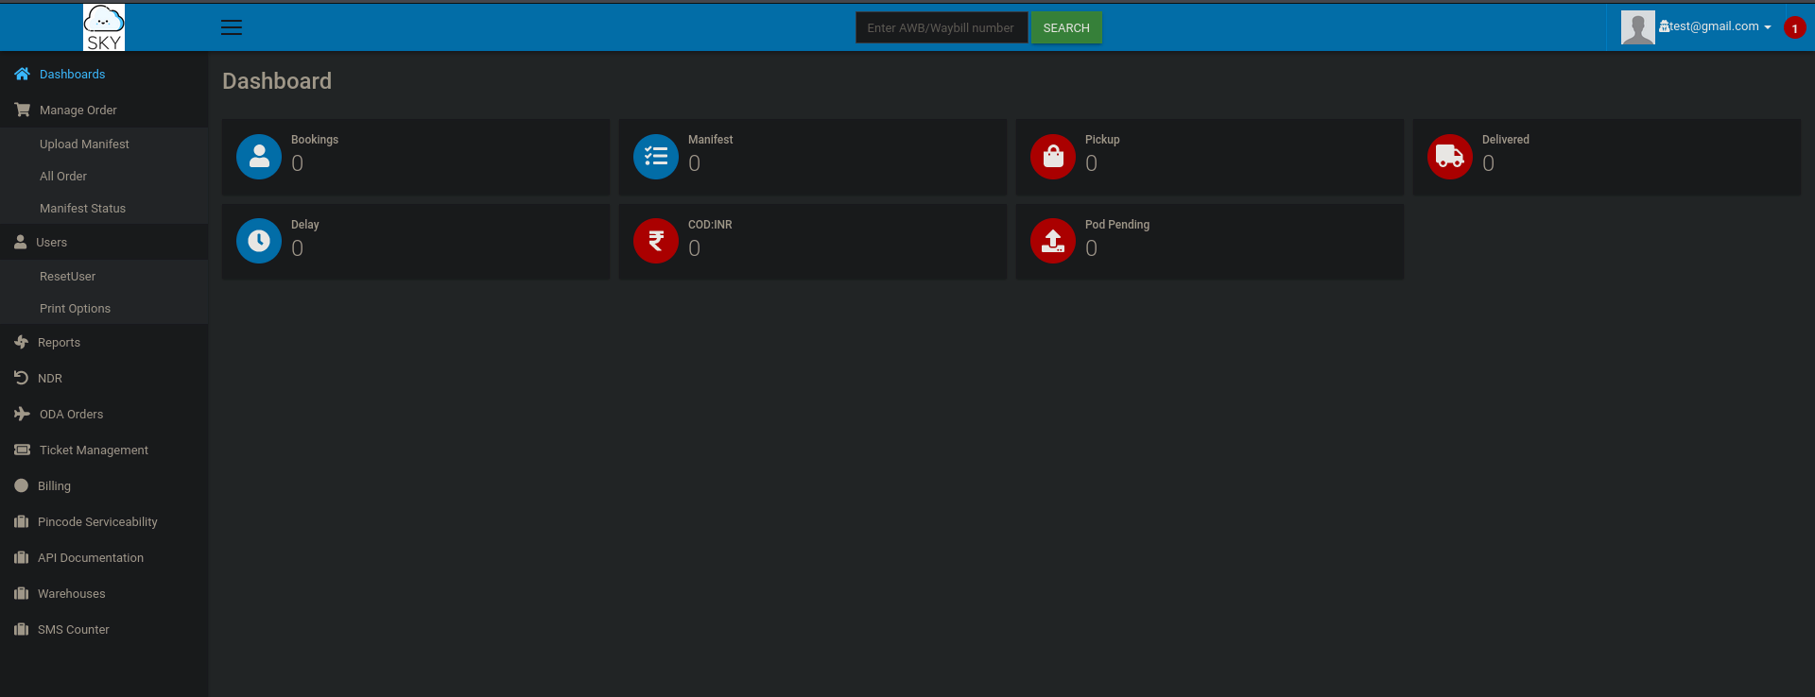Click the Warehouses suitcase icon
Viewport: 1815px width, 697px height.
(21, 593)
